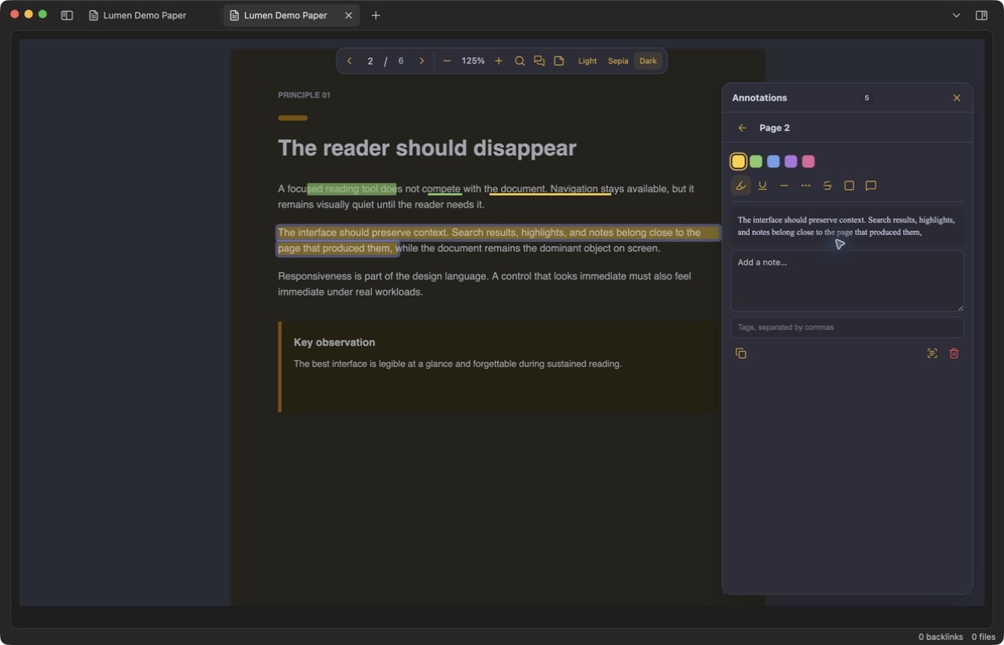Click the current page number field
The width and height of the screenshot is (1004, 645).
click(370, 60)
